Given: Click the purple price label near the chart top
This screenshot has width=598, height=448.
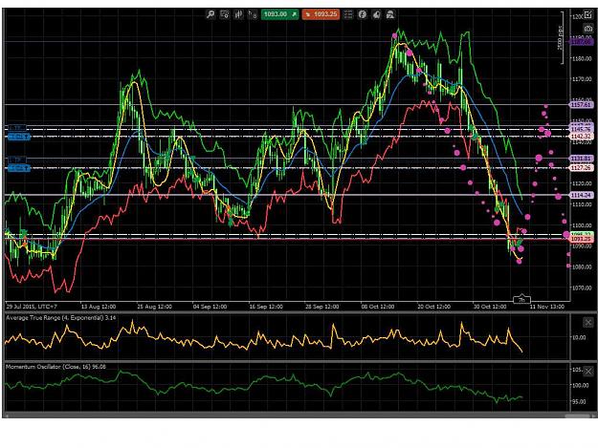Looking at the screenshot, I should click(581, 41).
